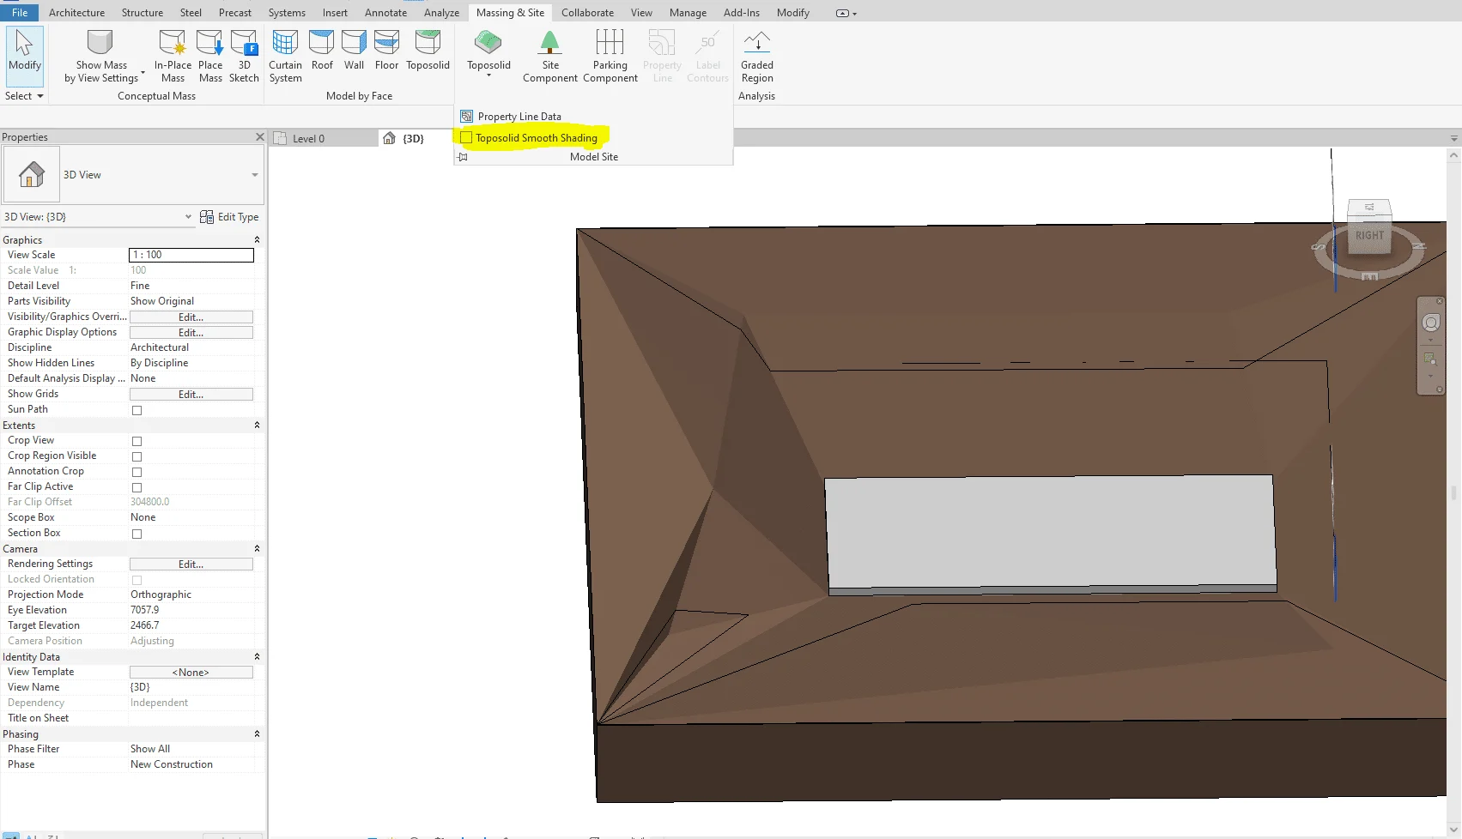The width and height of the screenshot is (1462, 839).
Task: Select the Toposolid tool
Action: (488, 49)
